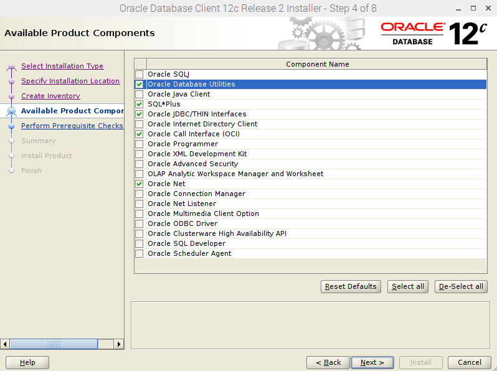
Task: Close the installer window
Action: coord(488,9)
